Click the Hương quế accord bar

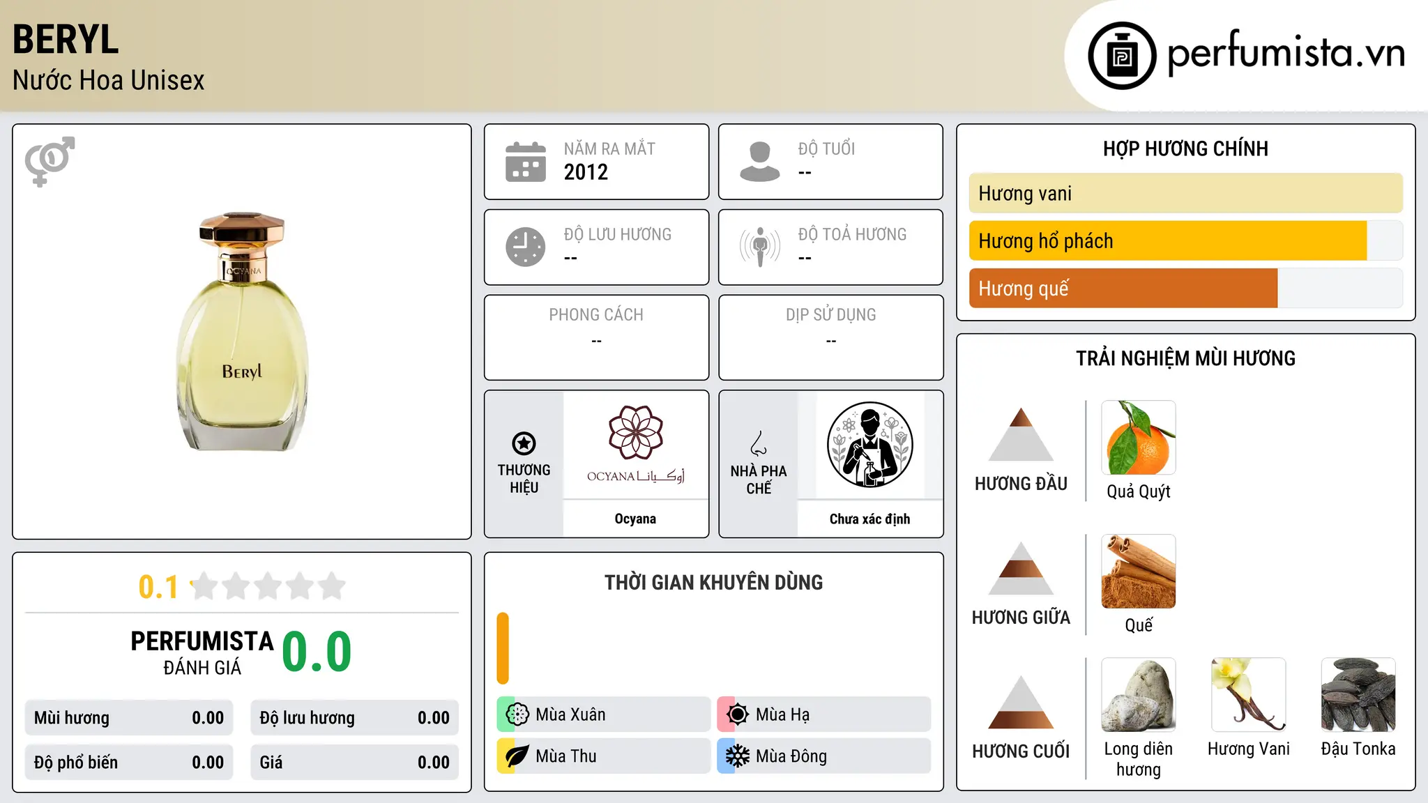[1186, 288]
